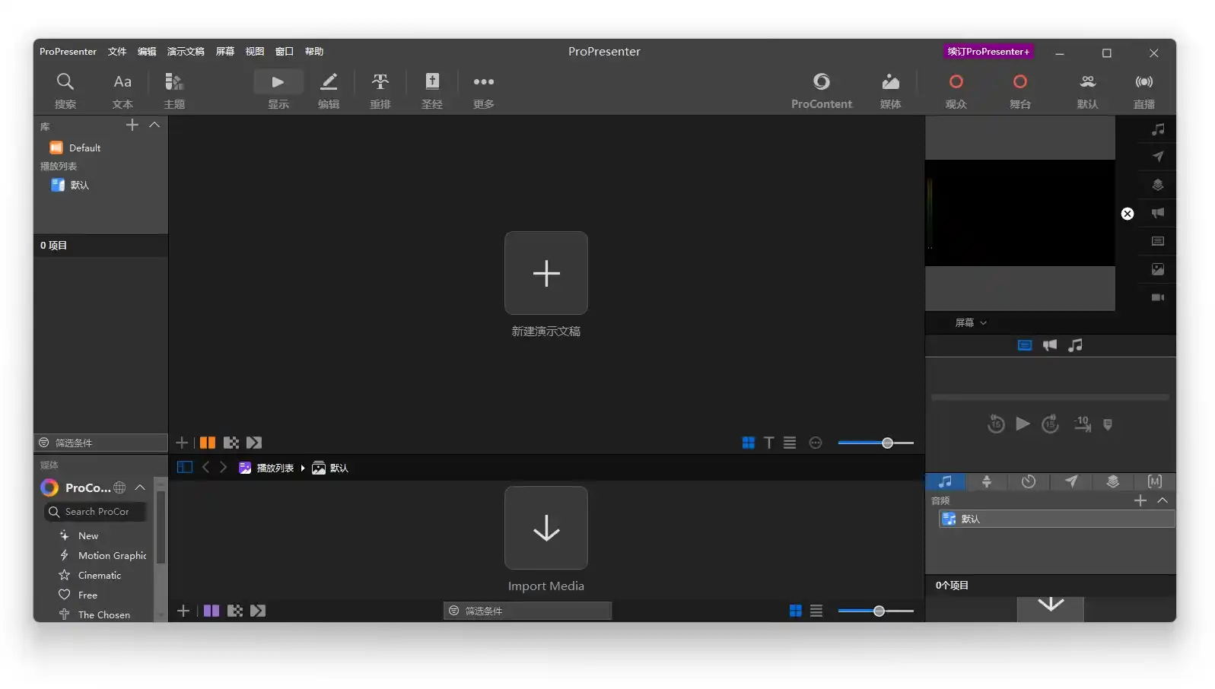Expand the 更多 more options menu
This screenshot has height=689, width=1215.
[x=484, y=90]
